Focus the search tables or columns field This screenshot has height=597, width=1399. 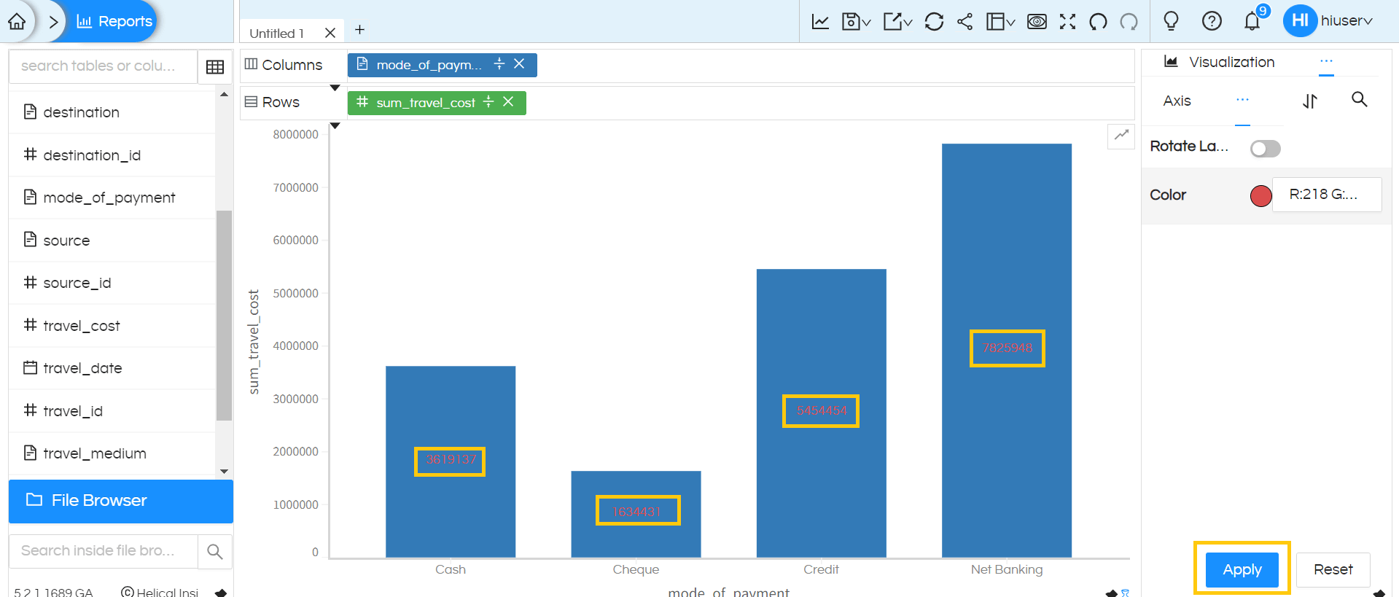(x=103, y=66)
